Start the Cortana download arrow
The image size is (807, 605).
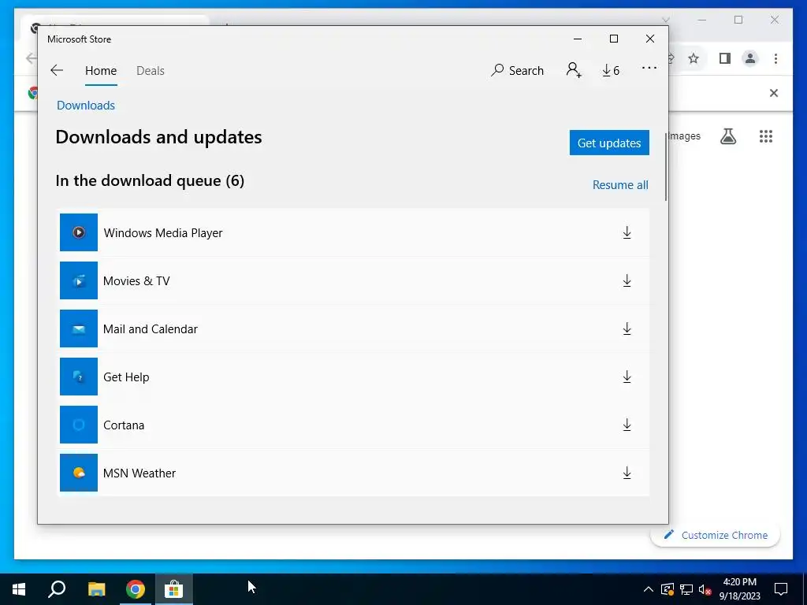point(627,425)
